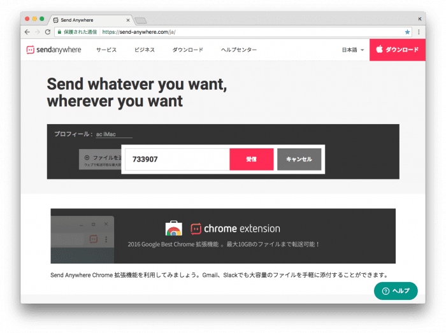Click the Send Anywhere Chrome 拡張機能 description text
Screen dimensions: 446x333
coord(219,275)
